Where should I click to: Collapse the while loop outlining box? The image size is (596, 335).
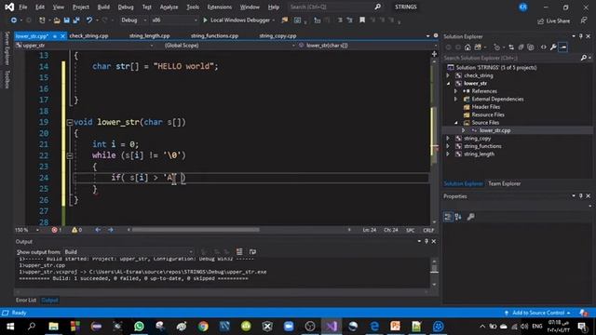point(70,155)
